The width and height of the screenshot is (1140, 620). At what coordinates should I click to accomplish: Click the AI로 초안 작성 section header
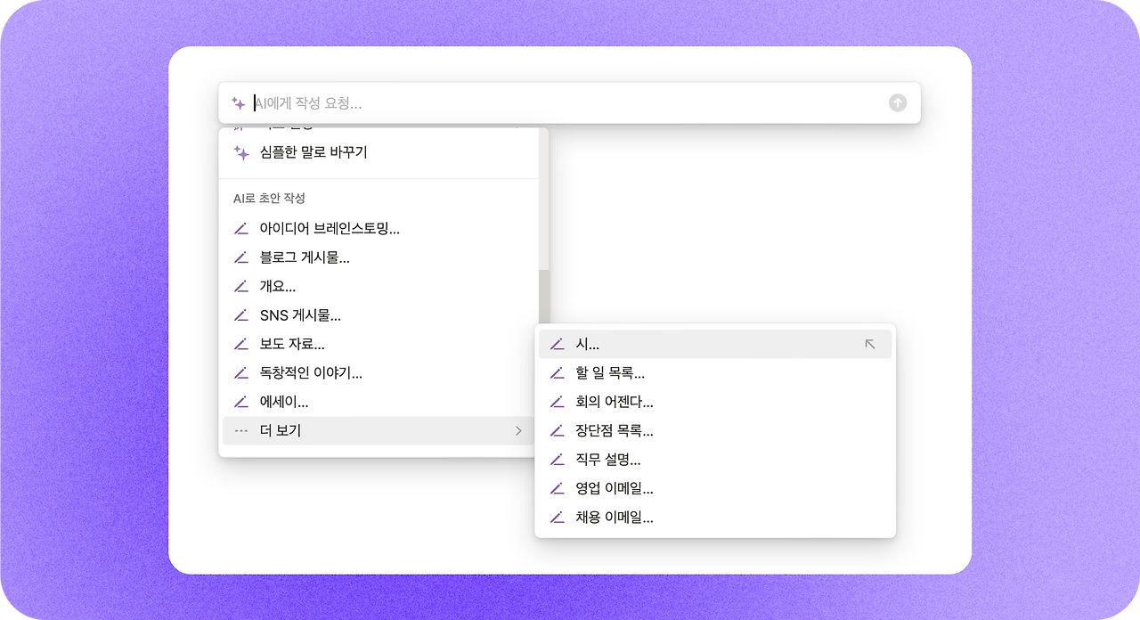(270, 199)
